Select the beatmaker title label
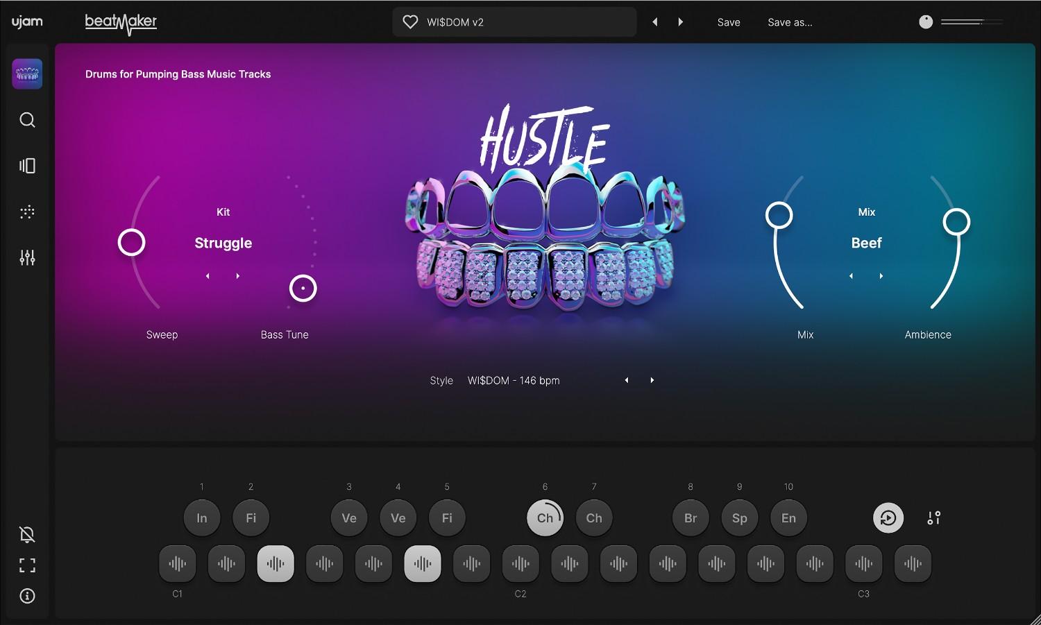The height and width of the screenshot is (625, 1041). pyautogui.click(x=121, y=23)
